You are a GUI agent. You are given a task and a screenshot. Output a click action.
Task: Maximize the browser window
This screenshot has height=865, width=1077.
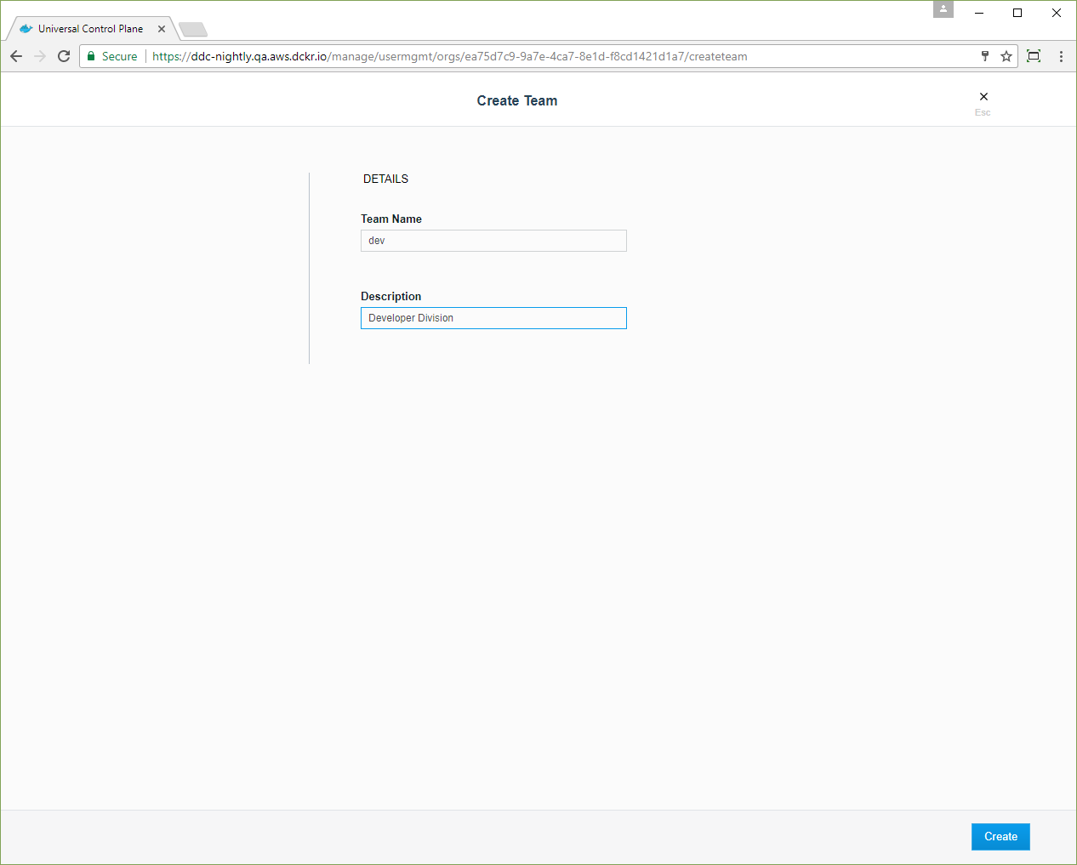(1017, 13)
